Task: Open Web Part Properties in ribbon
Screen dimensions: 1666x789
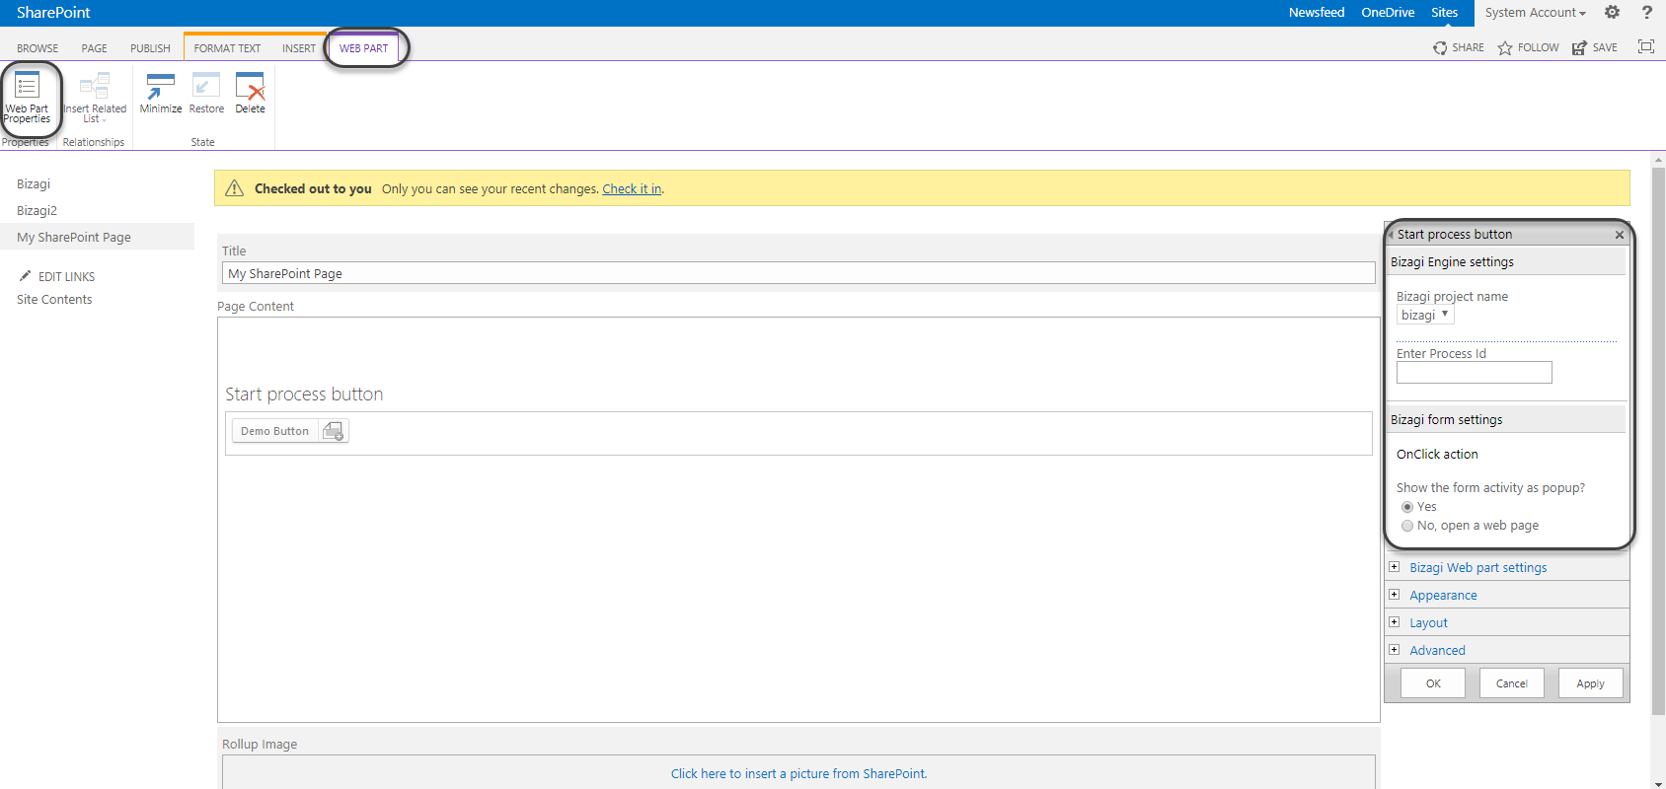Action: [x=28, y=97]
